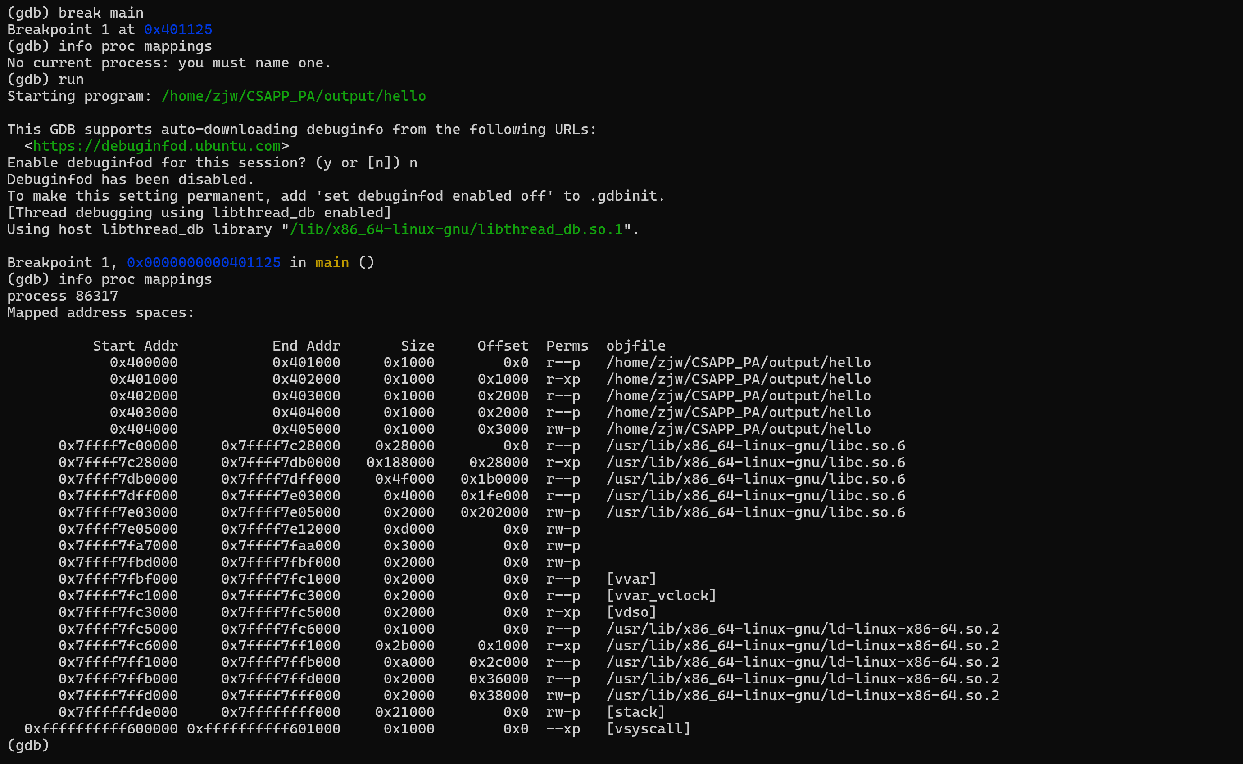Click the yellow main function name
This screenshot has height=764, width=1243.
point(332,263)
